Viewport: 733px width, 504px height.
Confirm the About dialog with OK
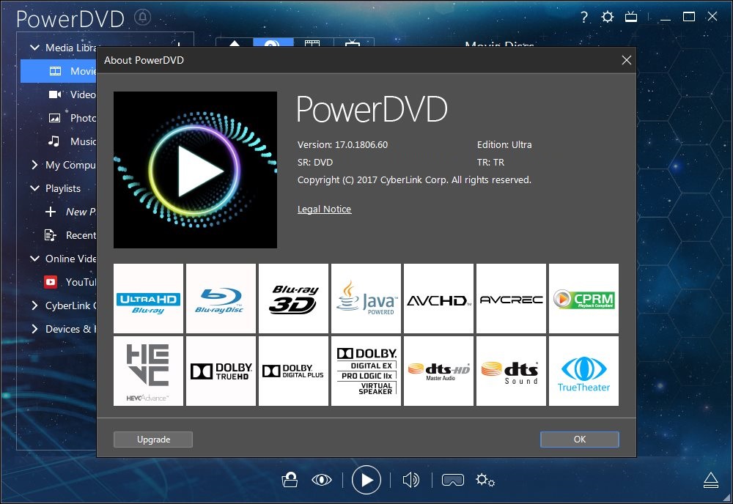pos(579,440)
